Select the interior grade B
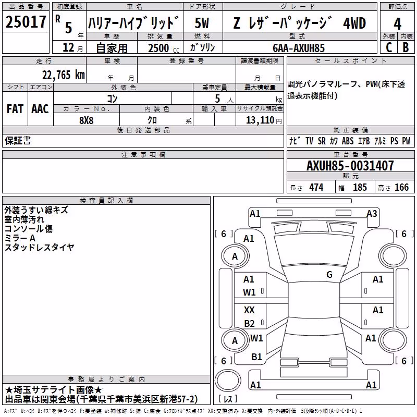The height and width of the screenshot is (417, 417). tap(406, 47)
